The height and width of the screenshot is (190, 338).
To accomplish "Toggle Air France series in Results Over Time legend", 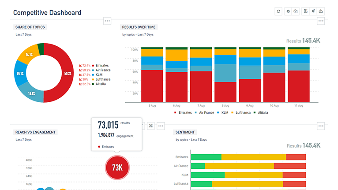I will 204,113.
